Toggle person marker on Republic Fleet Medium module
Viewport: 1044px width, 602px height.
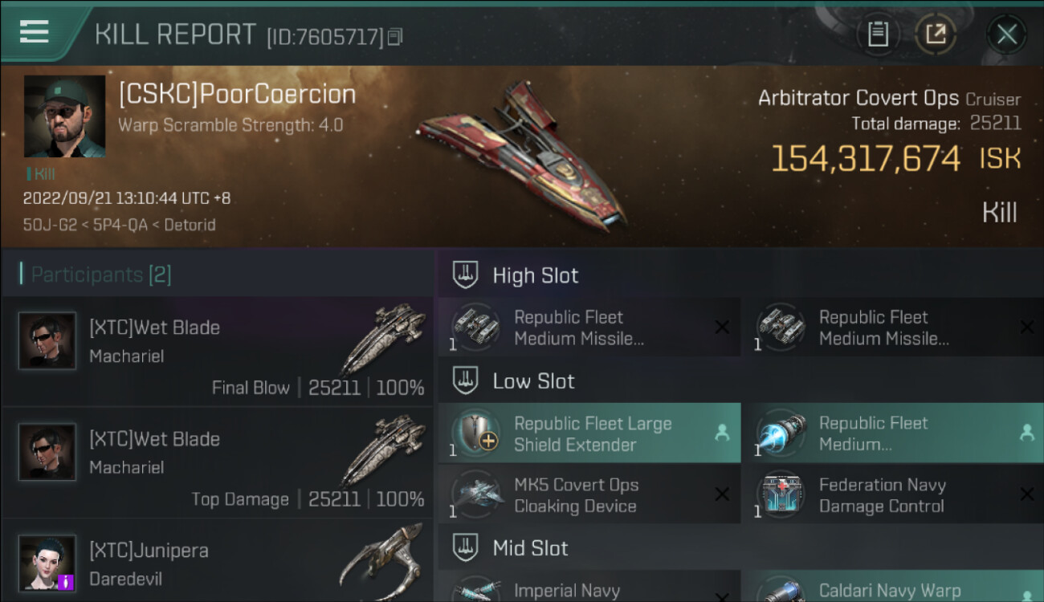[1026, 433]
